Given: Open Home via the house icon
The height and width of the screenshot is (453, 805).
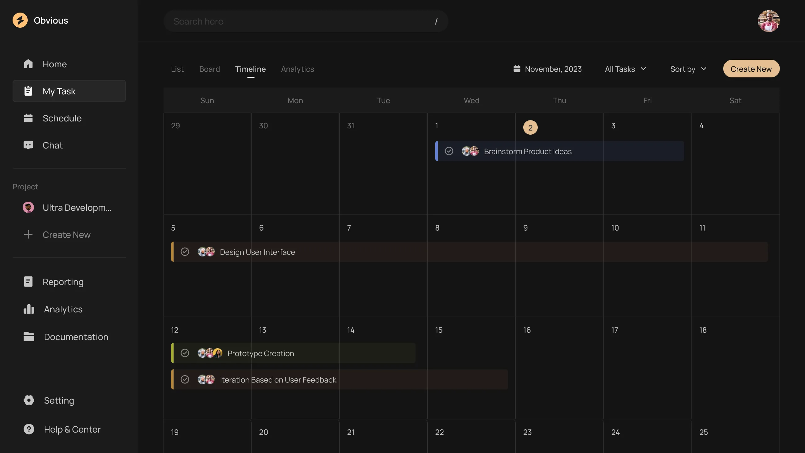Looking at the screenshot, I should point(28,64).
